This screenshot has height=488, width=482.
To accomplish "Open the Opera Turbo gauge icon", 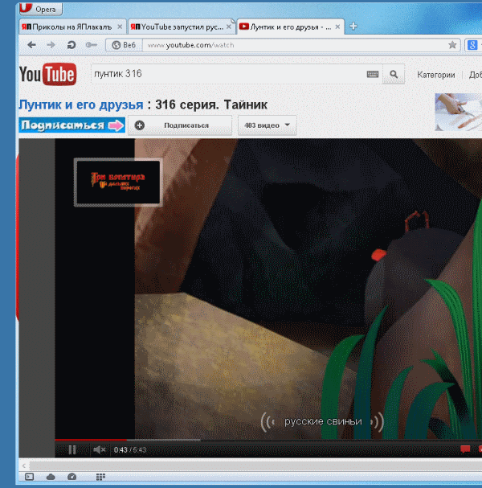I will (x=71, y=477).
